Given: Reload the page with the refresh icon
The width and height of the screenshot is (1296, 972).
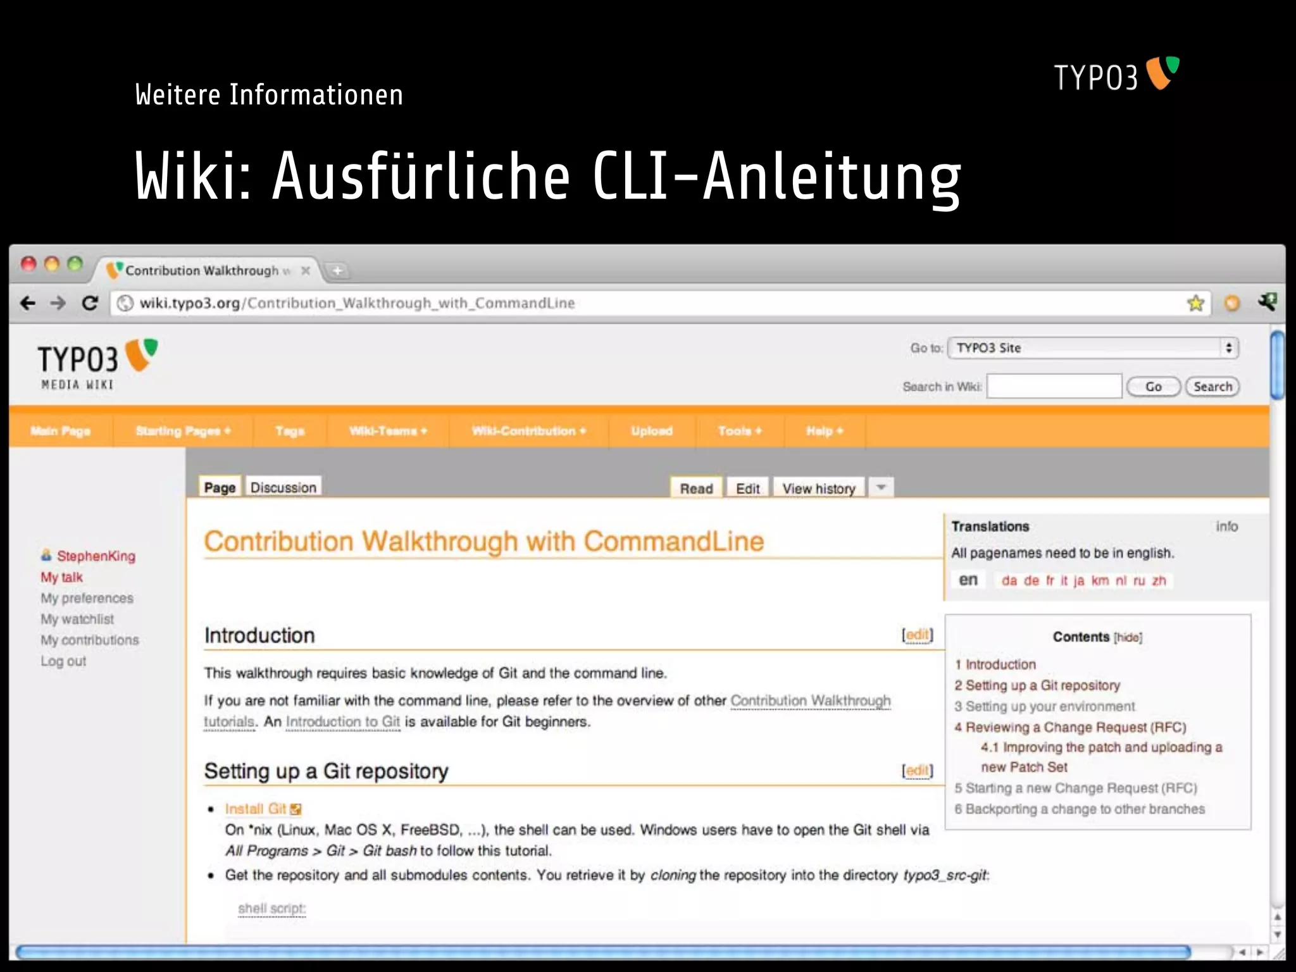Looking at the screenshot, I should tap(90, 303).
